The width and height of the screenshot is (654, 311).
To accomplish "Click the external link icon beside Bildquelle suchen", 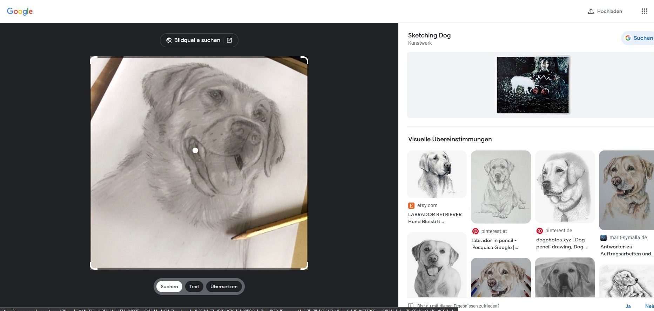I will click(229, 40).
